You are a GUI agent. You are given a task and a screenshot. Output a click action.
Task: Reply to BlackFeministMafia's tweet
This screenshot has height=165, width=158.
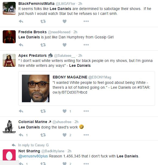pos(21,21)
